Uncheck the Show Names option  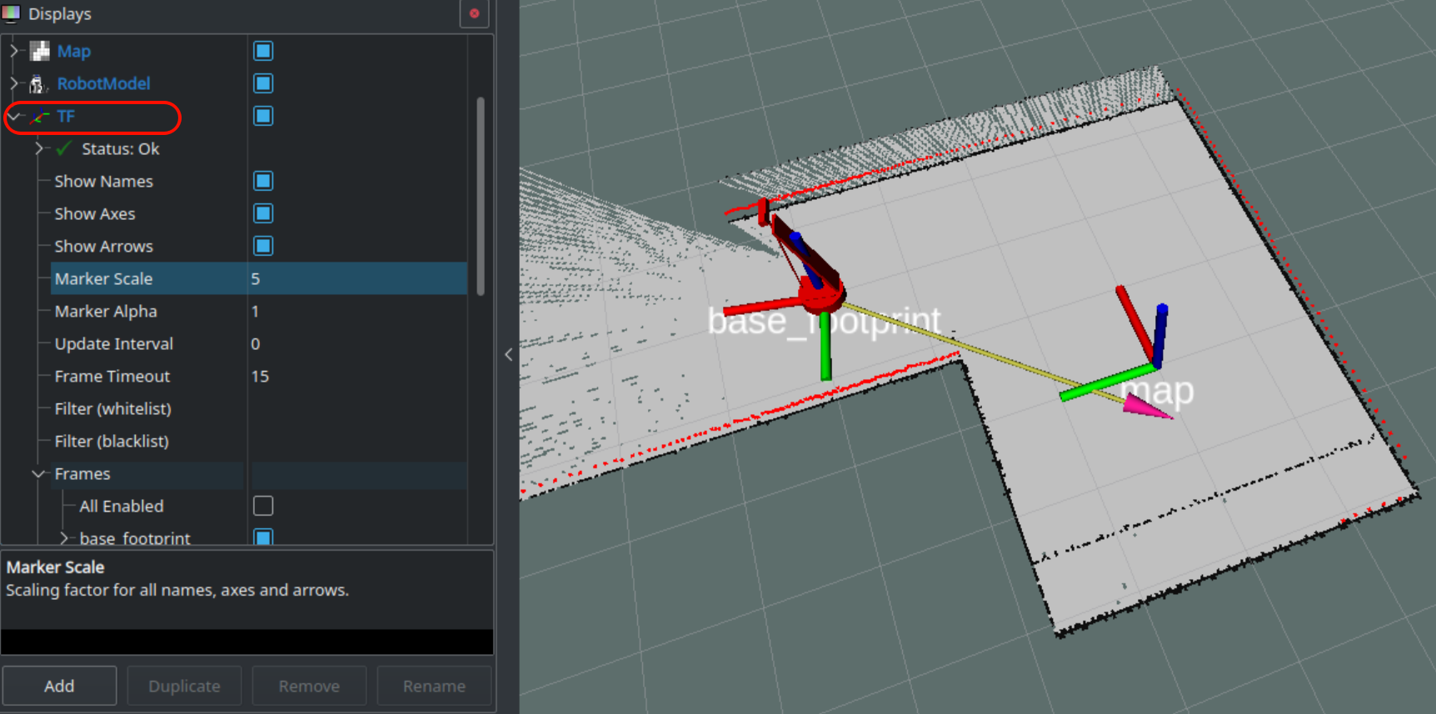263,182
